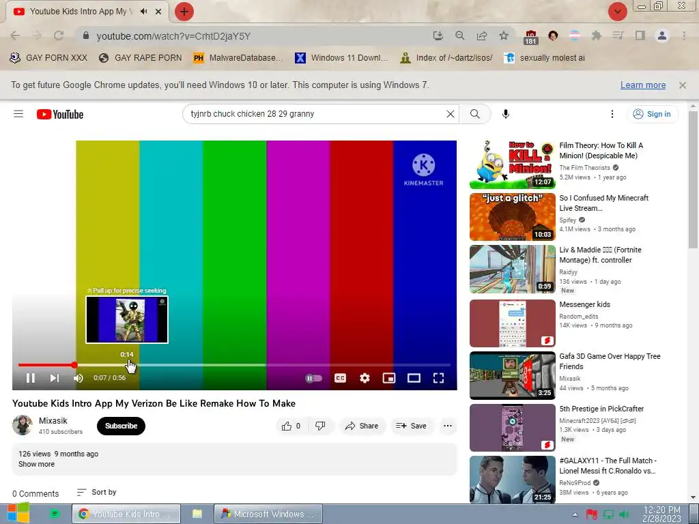Open #GALAXY11 Full Match thumbnail
The height and width of the screenshot is (524, 699).
click(x=512, y=480)
